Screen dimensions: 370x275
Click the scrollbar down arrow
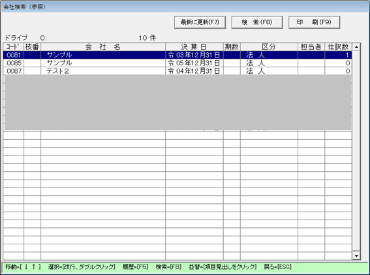[x=356, y=255]
